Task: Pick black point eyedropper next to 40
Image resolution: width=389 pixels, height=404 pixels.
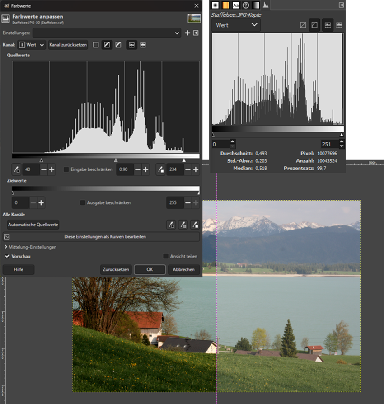Action: (x=17, y=169)
